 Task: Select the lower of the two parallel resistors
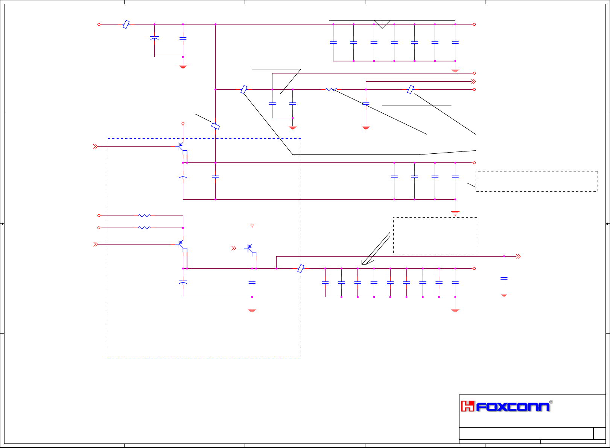[145, 228]
